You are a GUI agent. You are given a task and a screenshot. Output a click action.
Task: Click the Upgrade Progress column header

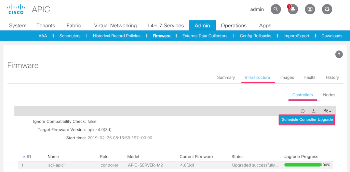301,157
